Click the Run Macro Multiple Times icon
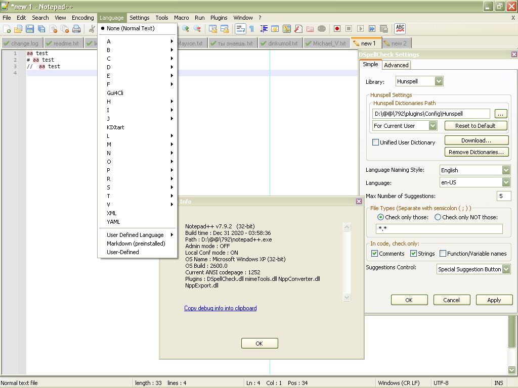Image resolution: width=518 pixels, height=388 pixels. (x=372, y=29)
